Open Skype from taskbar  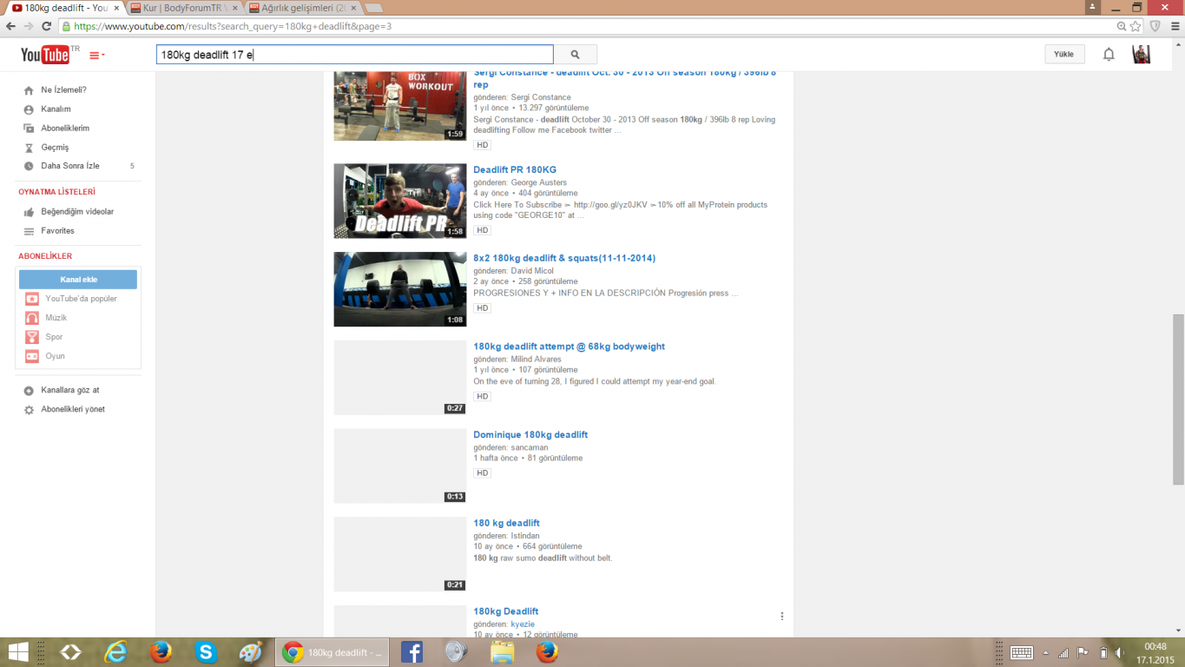coord(206,652)
